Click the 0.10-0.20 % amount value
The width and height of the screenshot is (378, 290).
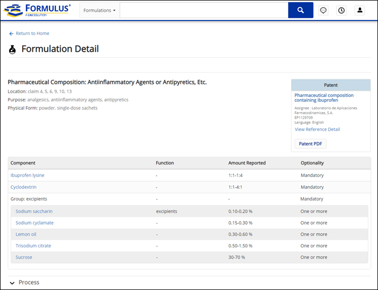240,211
